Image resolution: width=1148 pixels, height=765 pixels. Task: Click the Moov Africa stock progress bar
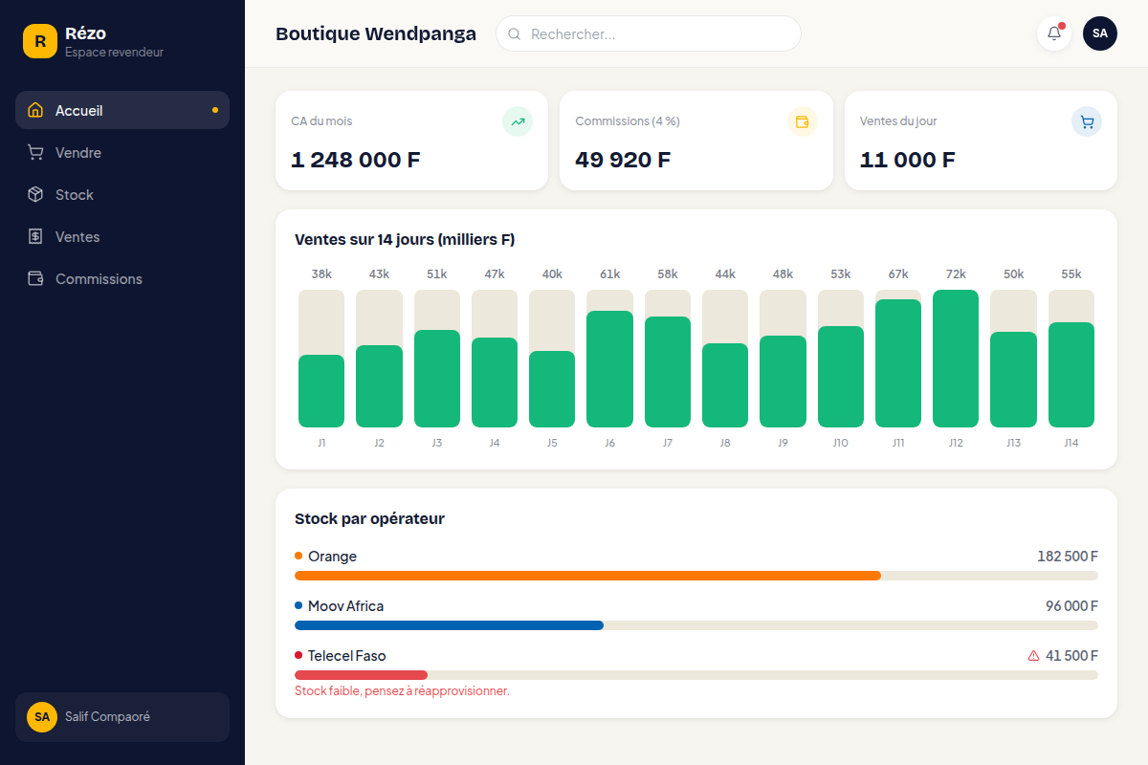[696, 625]
